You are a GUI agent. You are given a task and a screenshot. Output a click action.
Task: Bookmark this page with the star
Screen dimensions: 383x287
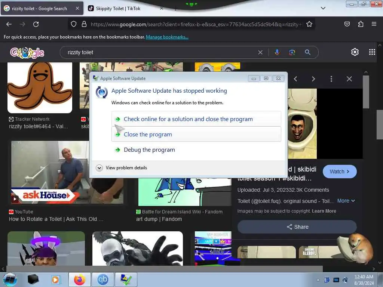pyautogui.click(x=309, y=24)
